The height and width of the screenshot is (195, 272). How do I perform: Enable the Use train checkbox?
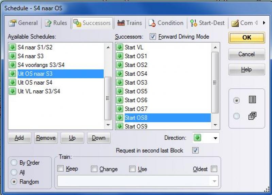click(x=132, y=169)
